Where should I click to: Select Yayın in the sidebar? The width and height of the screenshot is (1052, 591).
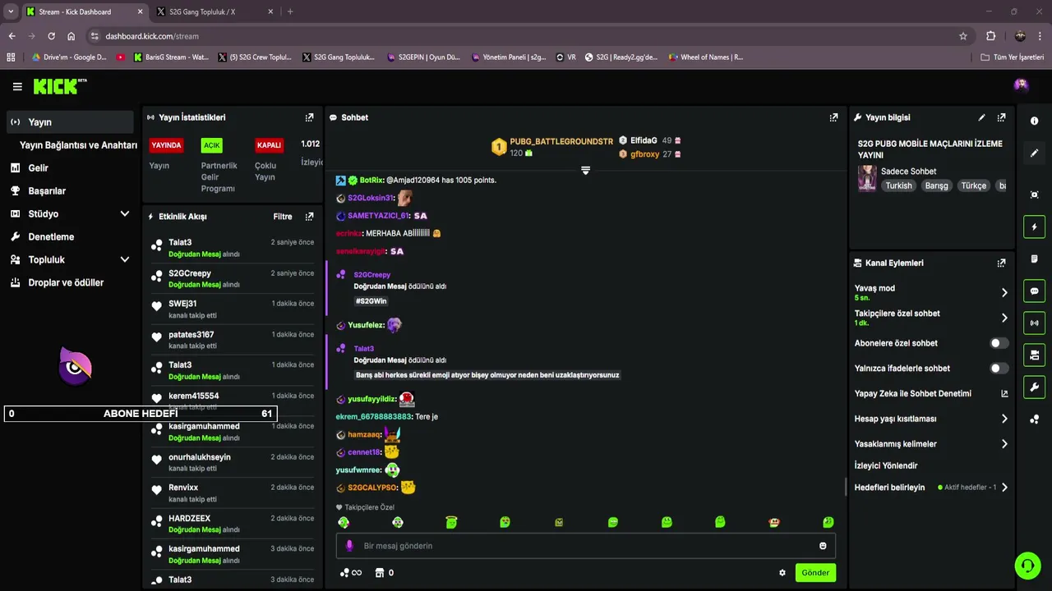(69, 122)
